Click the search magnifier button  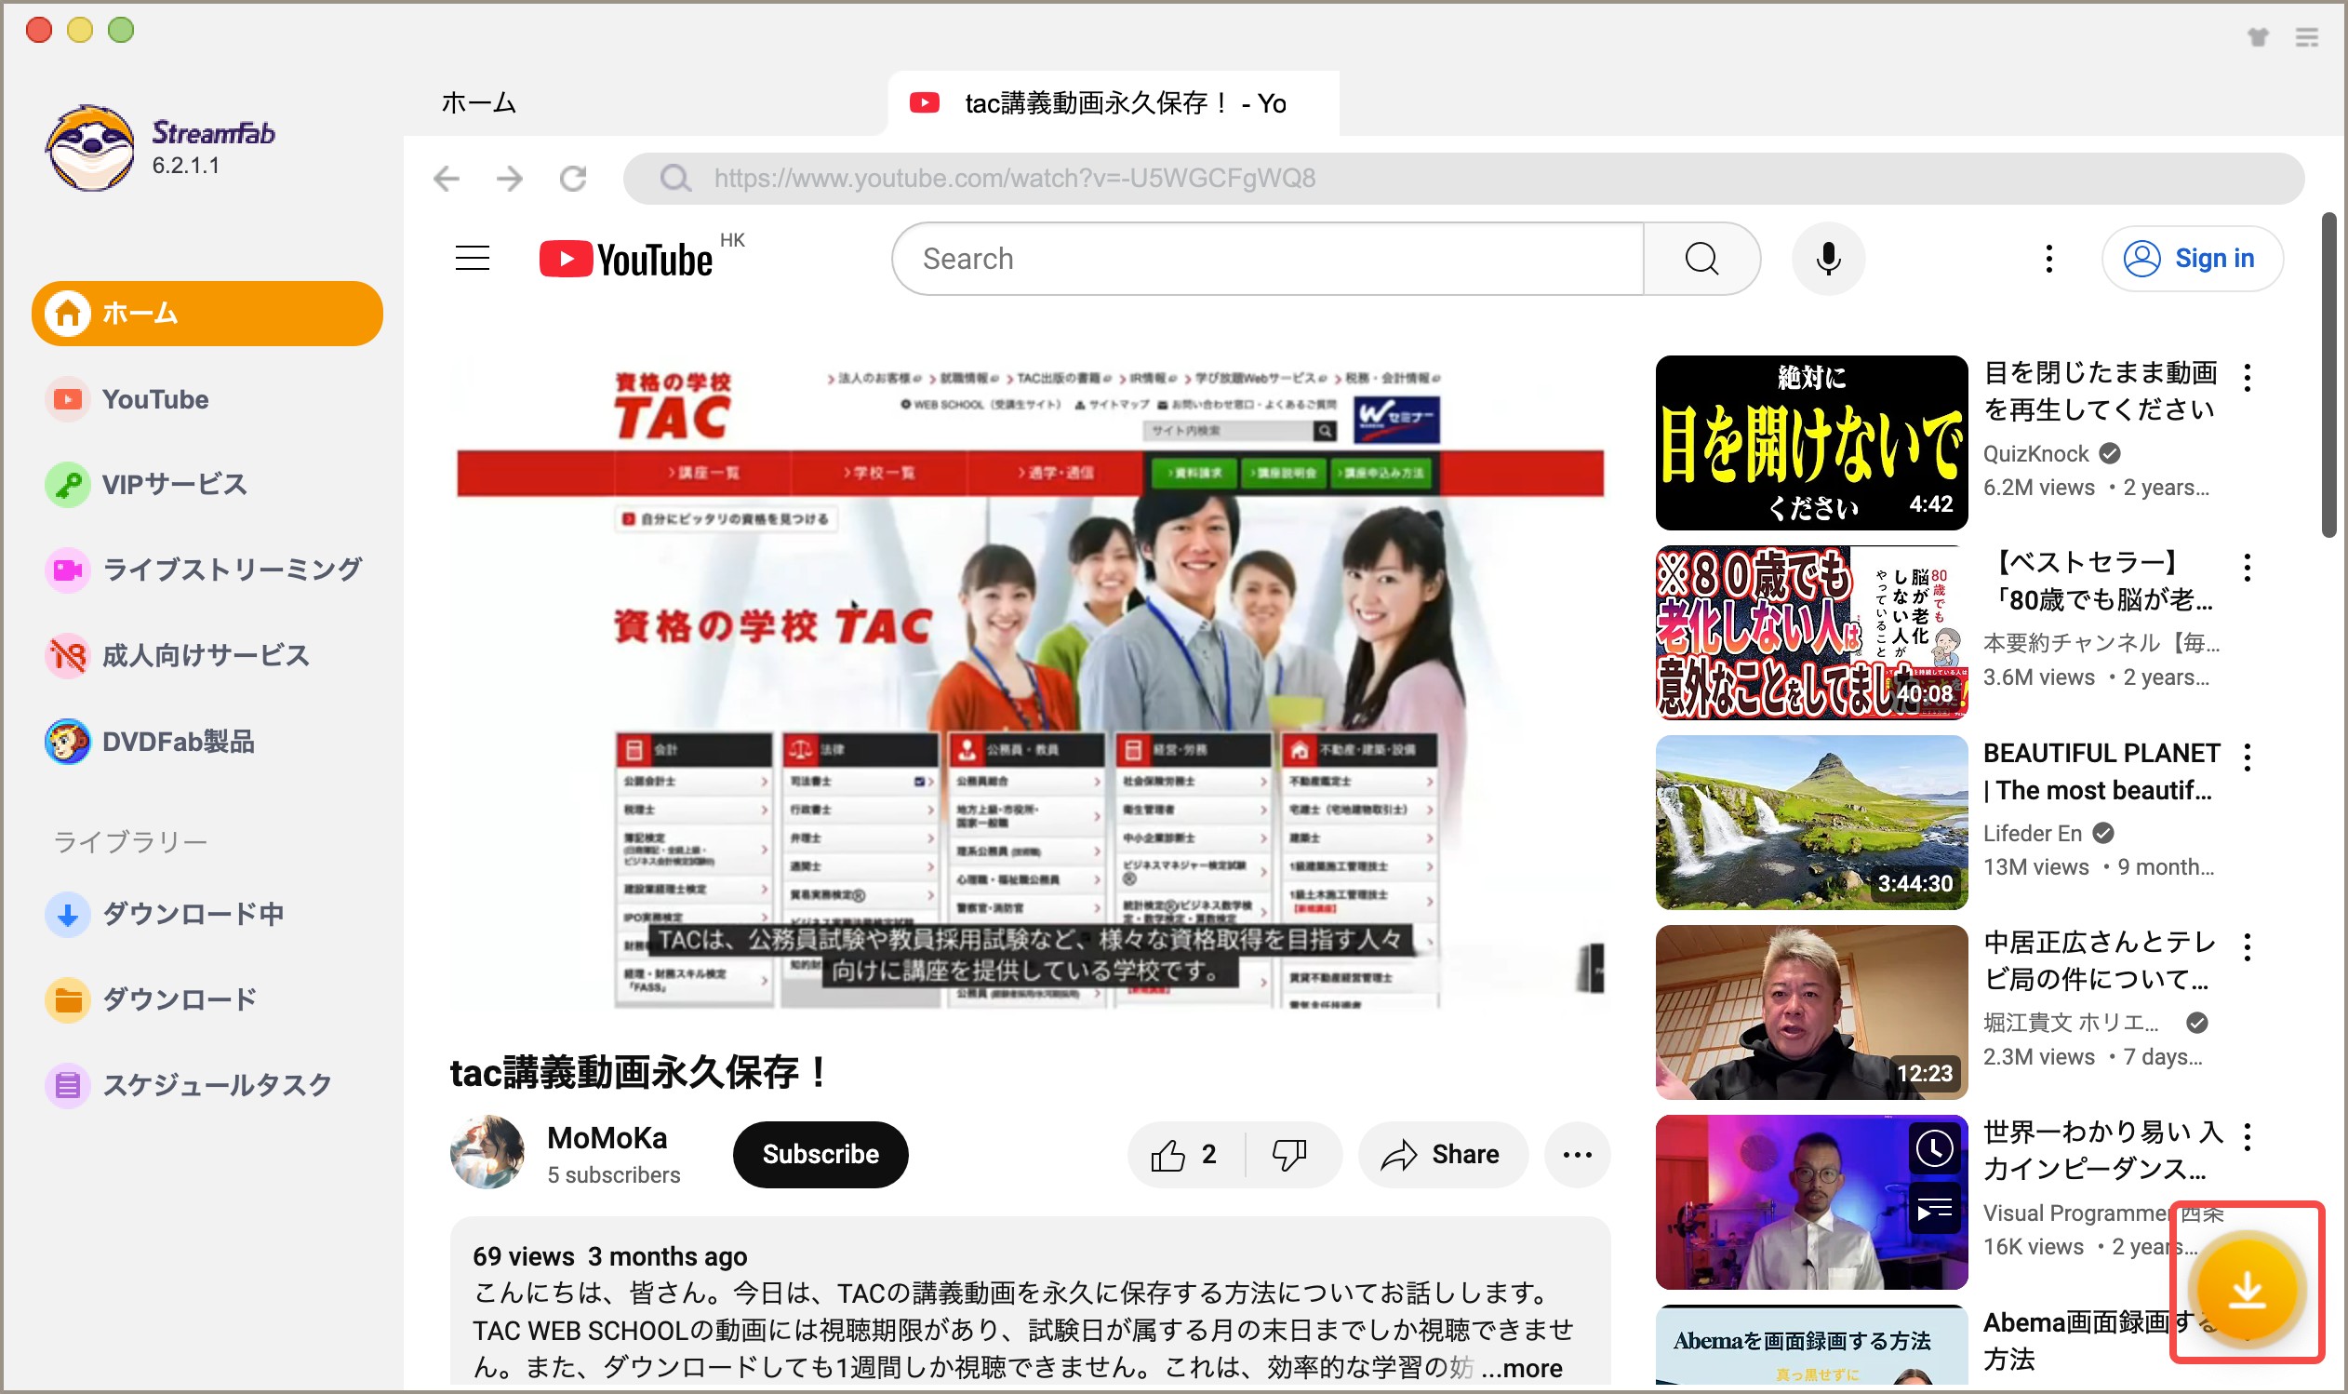[x=1701, y=259]
